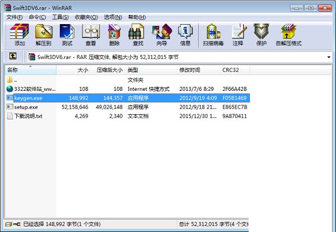Click status text 已经选择 148,992 字节
The image size is (336, 232).
point(62,224)
